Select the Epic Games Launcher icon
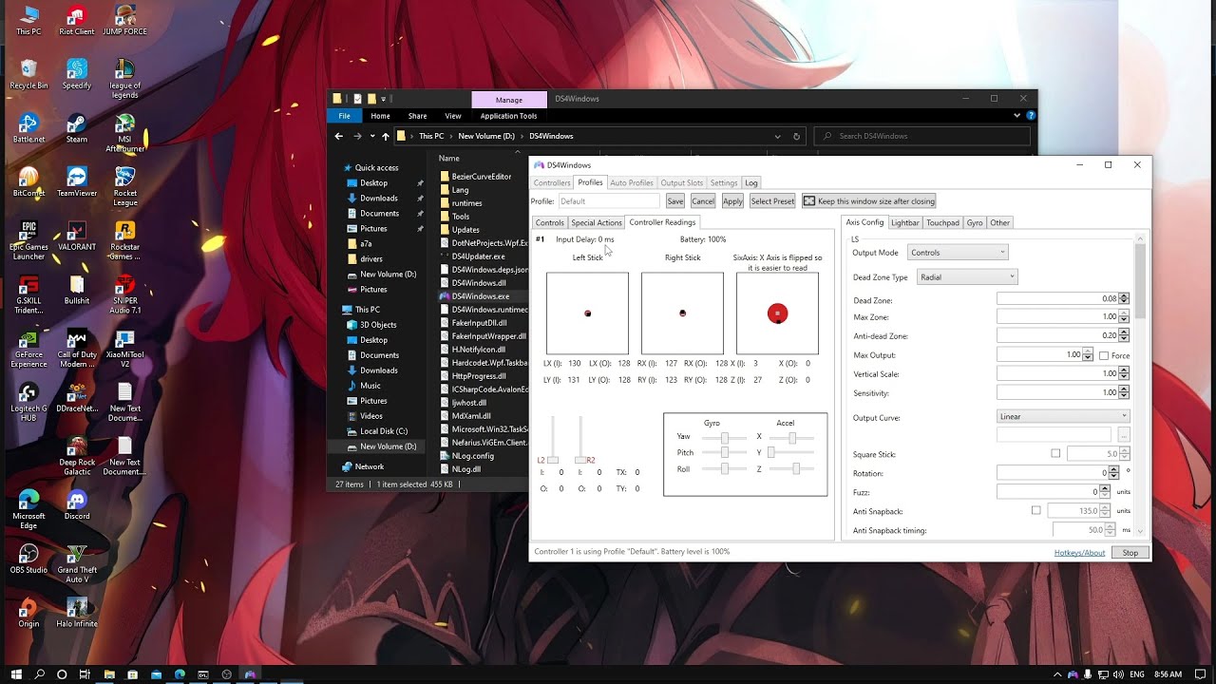1216x684 pixels. tap(28, 232)
